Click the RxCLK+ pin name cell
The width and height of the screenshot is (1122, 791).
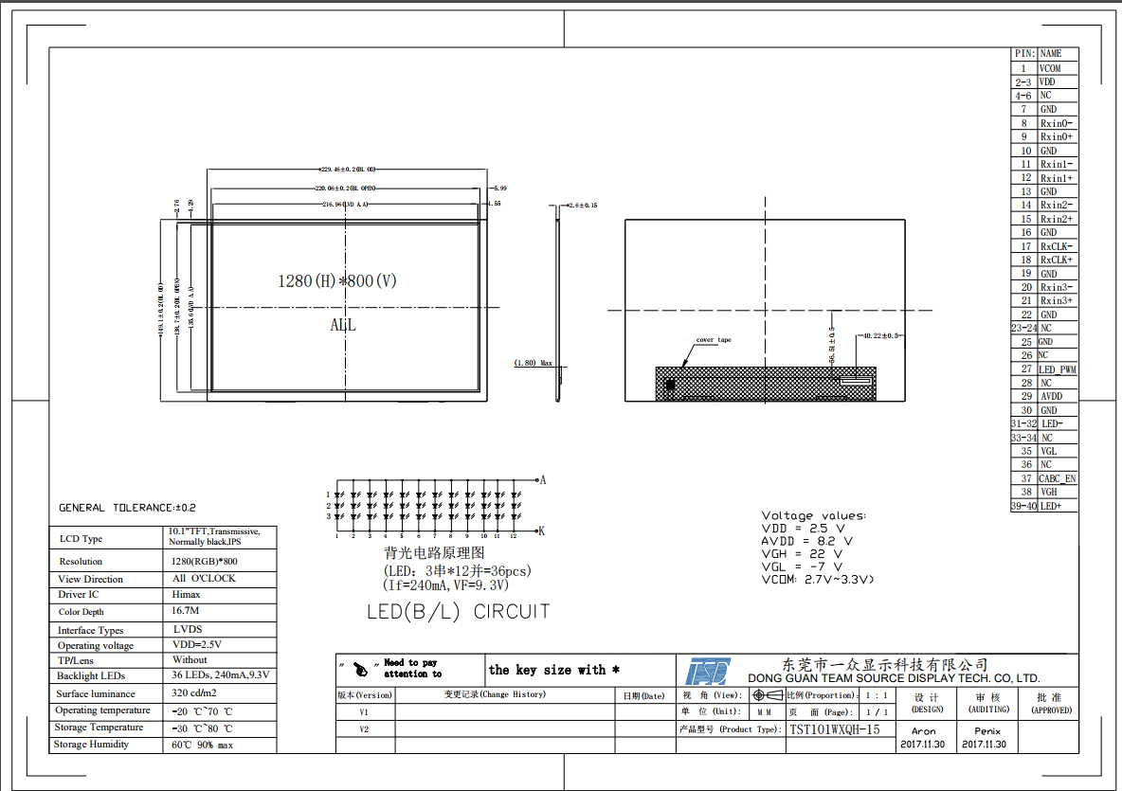[x=1057, y=260]
